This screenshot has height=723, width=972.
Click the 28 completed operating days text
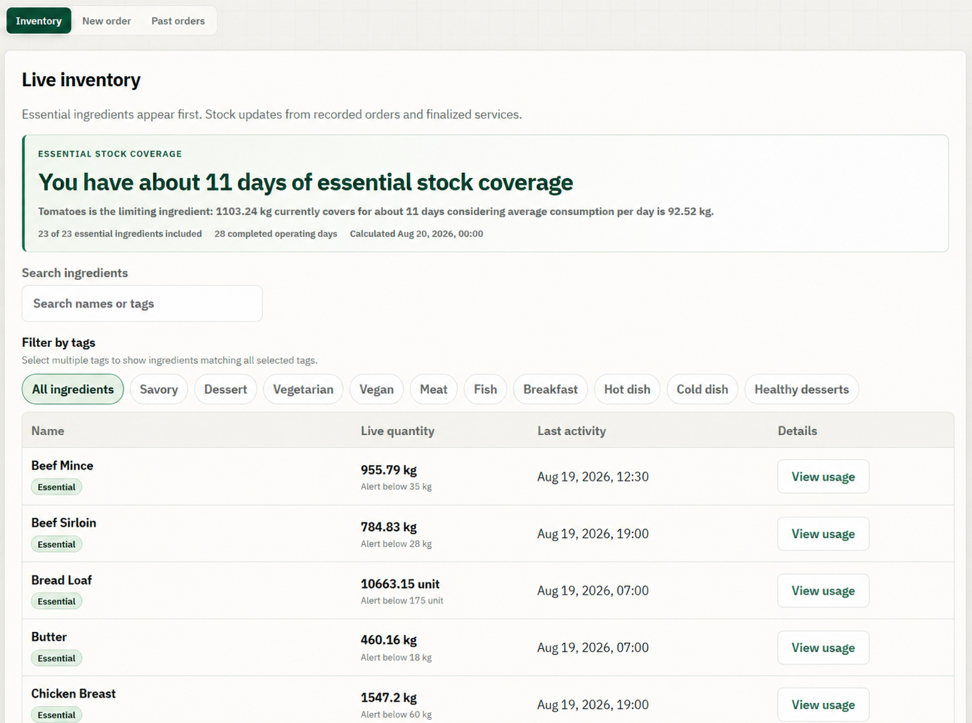click(275, 234)
